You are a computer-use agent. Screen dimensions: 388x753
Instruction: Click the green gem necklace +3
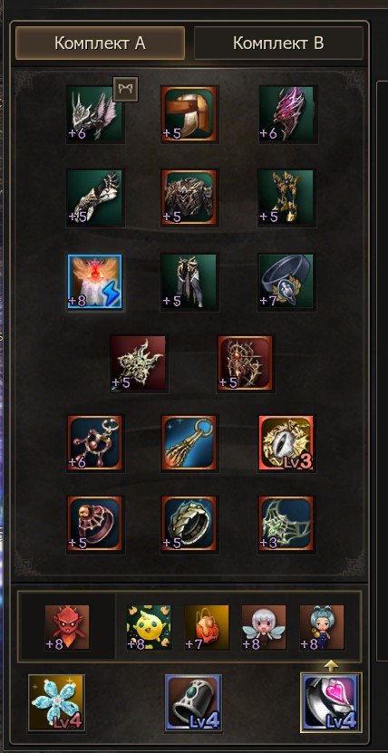coord(287,525)
